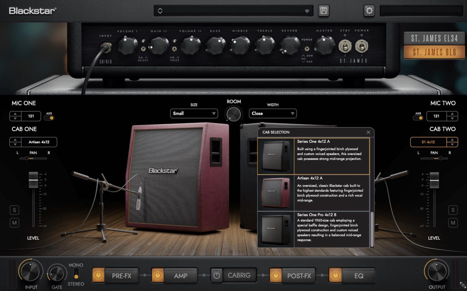Mute Mic Two using the M icon

pyautogui.click(x=453, y=223)
